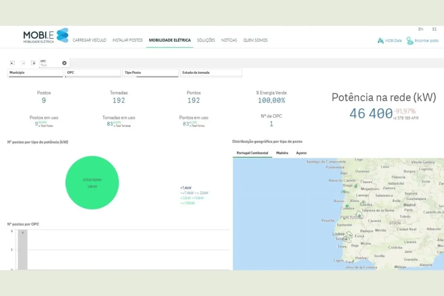444x296 pixels.
Task: Click Distribuição geográfica por tipo de posto title
Action: tap(267, 141)
